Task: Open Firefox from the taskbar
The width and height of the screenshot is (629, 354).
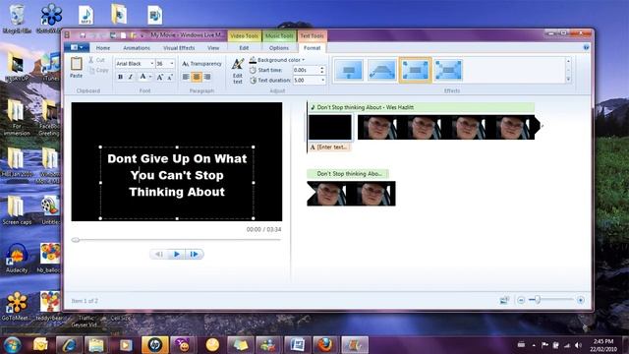Action: pyautogui.click(x=325, y=345)
